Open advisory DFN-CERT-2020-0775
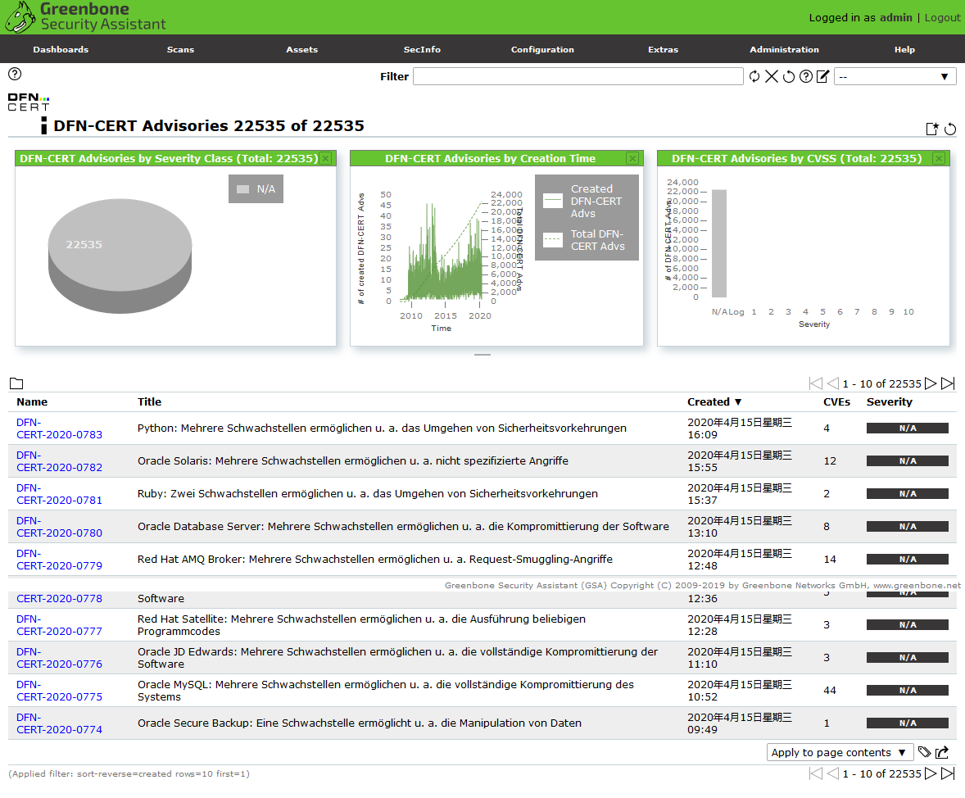This screenshot has width=965, height=798. pyautogui.click(x=59, y=690)
